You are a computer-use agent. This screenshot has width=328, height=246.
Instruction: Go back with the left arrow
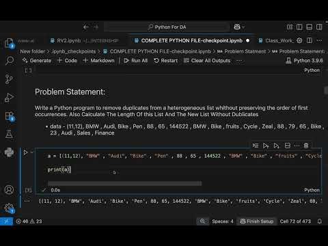(x=86, y=27)
